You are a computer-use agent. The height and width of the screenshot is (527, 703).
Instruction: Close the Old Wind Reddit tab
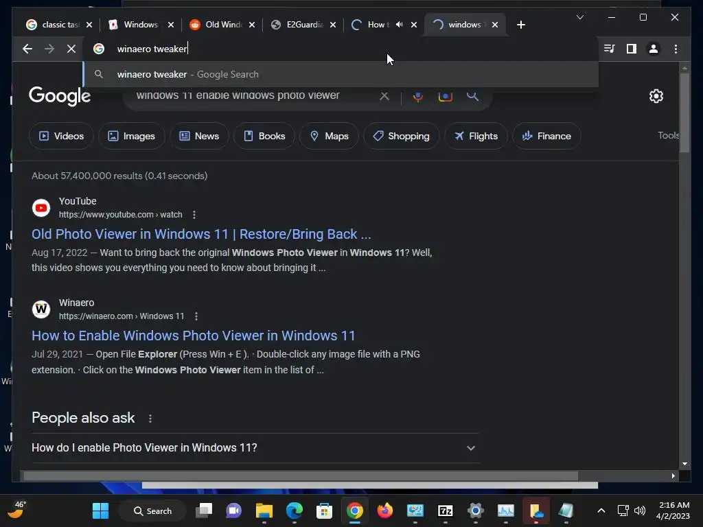click(x=252, y=25)
